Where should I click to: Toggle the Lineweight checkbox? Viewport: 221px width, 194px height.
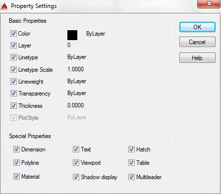[13, 82]
